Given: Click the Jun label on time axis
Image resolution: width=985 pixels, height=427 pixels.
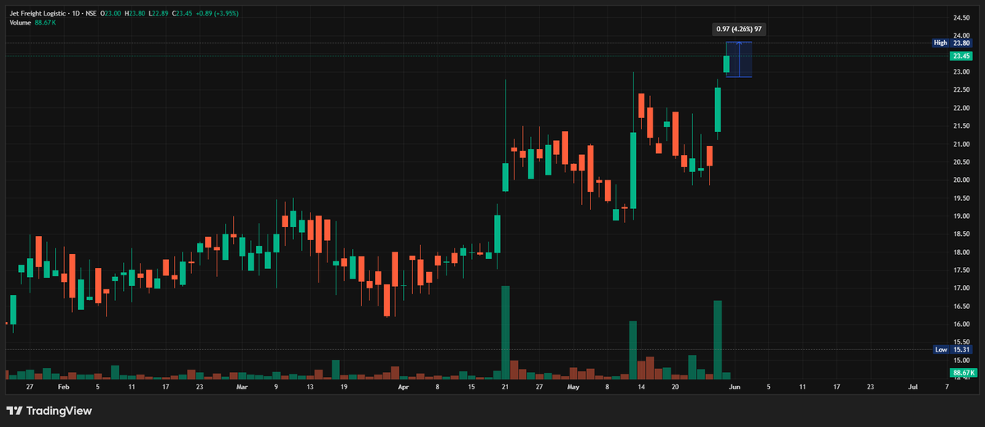Looking at the screenshot, I should pos(735,385).
